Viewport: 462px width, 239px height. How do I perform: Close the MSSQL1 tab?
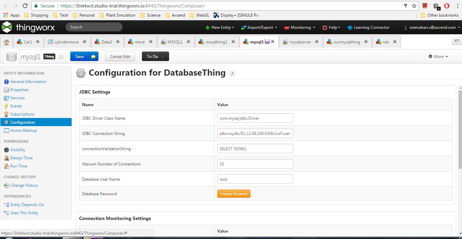tap(188, 42)
